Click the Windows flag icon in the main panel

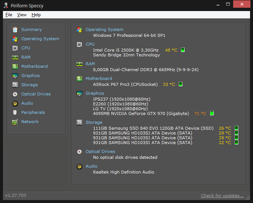pyautogui.click(x=79, y=30)
